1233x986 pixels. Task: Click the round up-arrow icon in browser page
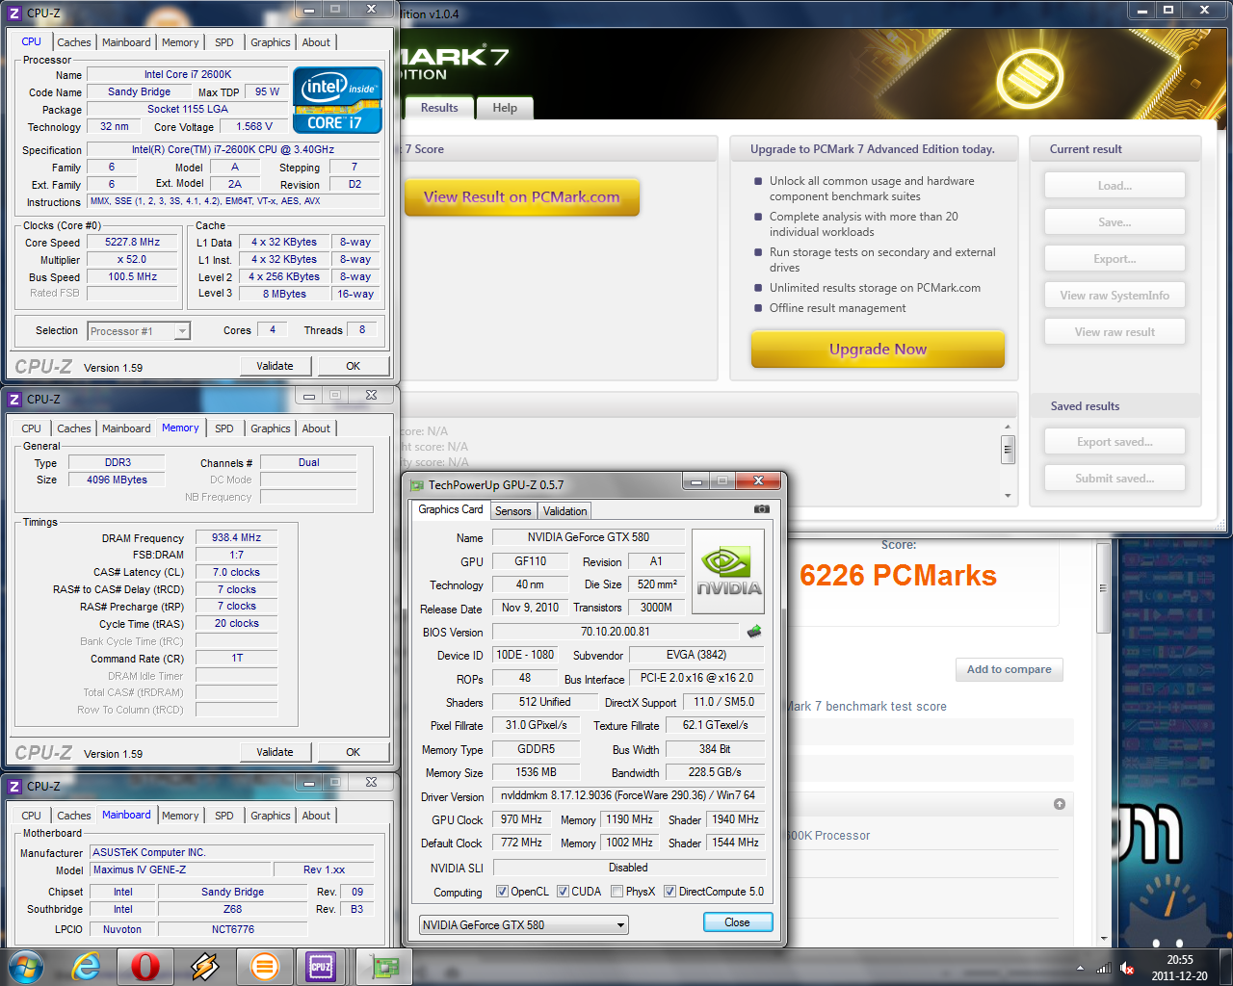click(1060, 804)
